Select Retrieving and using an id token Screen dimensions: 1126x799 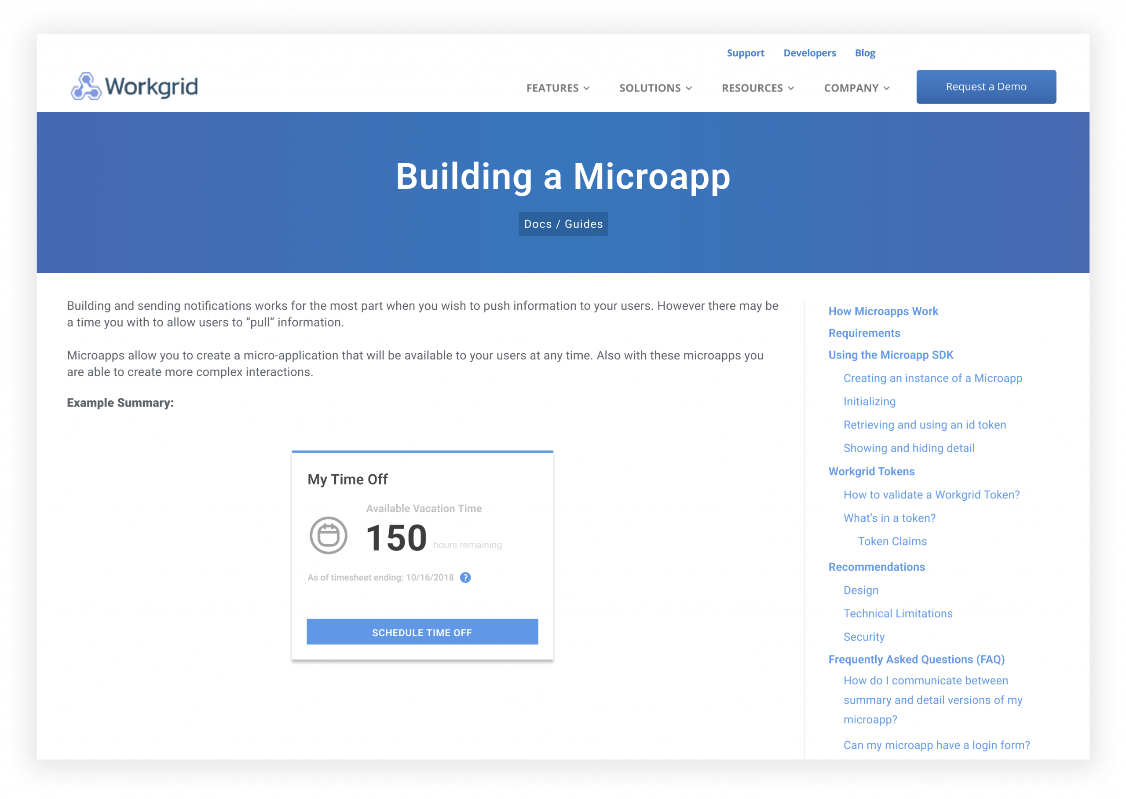point(925,425)
